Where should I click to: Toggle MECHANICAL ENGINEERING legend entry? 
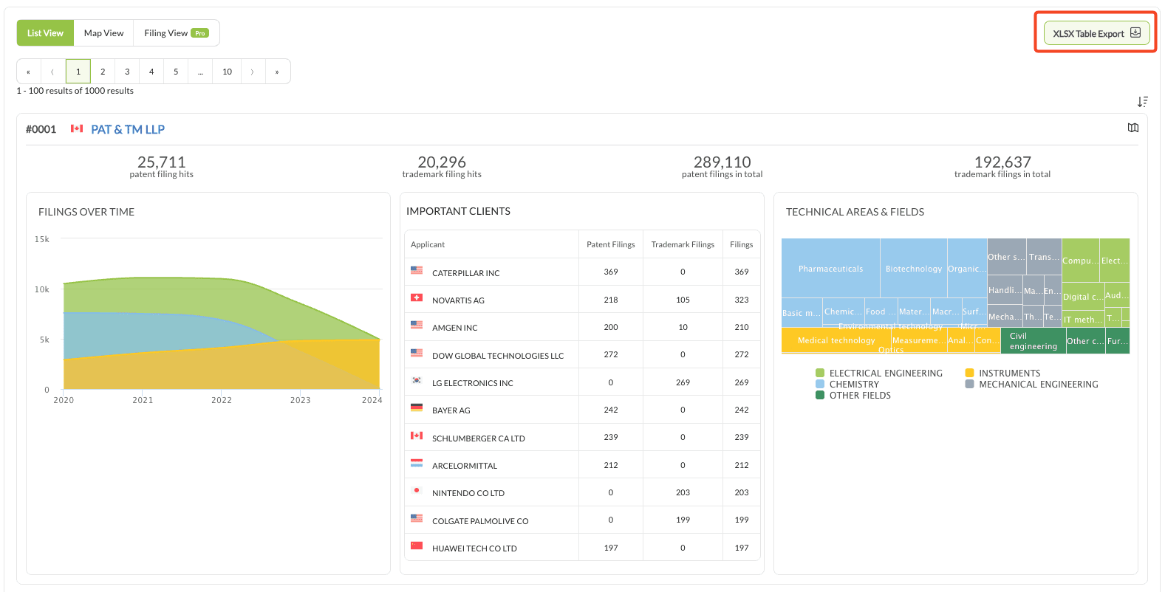[x=1031, y=385]
